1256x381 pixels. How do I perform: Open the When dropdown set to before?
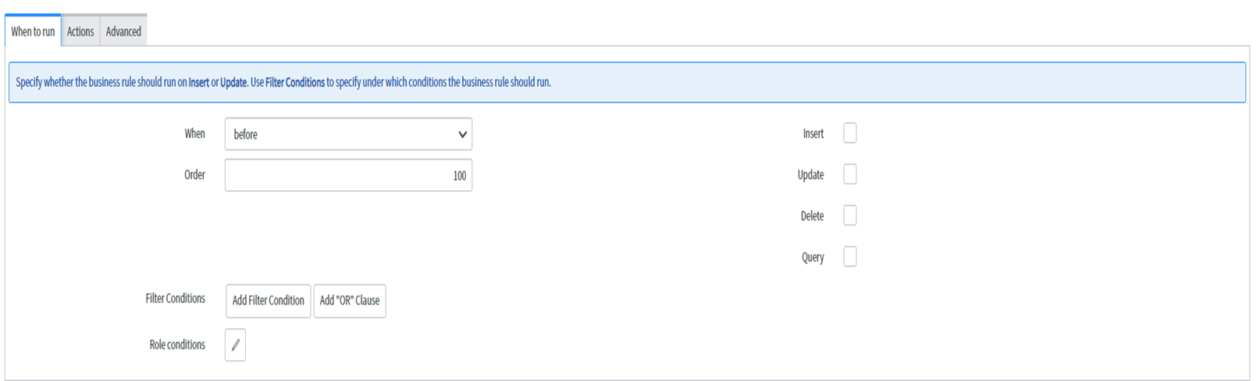tap(348, 134)
